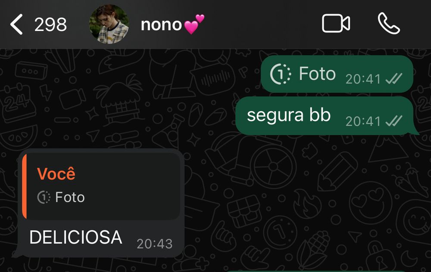Tap the 'Você' label in quoted reply
Image resolution: width=431 pixels, height=272 pixels.
[56, 174]
